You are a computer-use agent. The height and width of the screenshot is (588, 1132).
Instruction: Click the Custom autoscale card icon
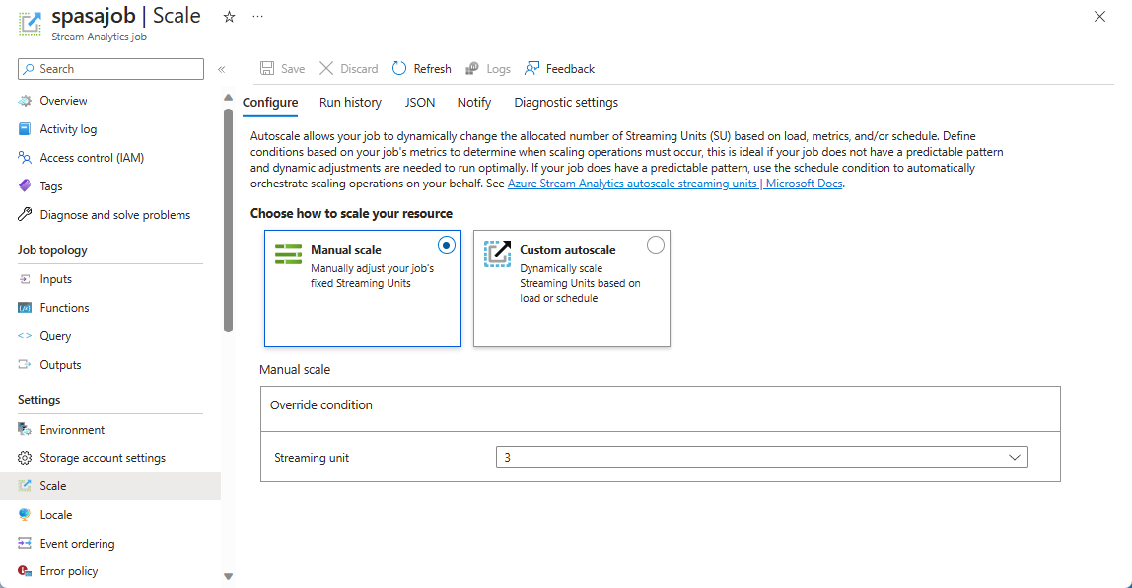[x=497, y=254]
